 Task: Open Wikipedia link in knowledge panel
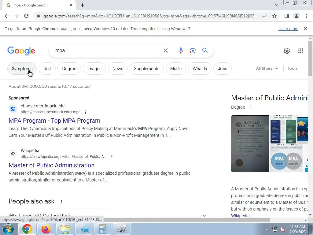pyautogui.click(x=240, y=216)
